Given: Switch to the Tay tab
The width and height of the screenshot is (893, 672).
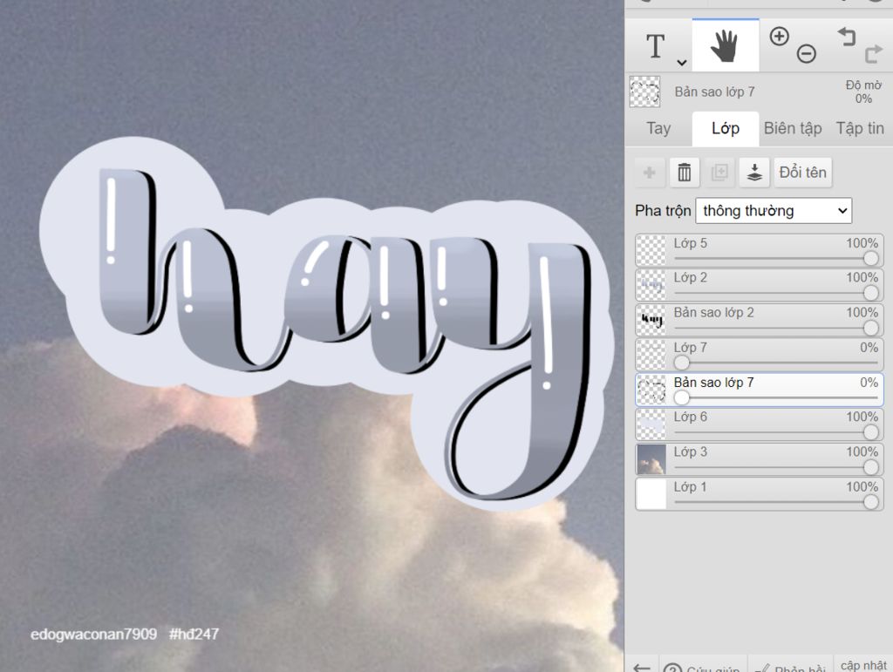Looking at the screenshot, I should [x=658, y=129].
